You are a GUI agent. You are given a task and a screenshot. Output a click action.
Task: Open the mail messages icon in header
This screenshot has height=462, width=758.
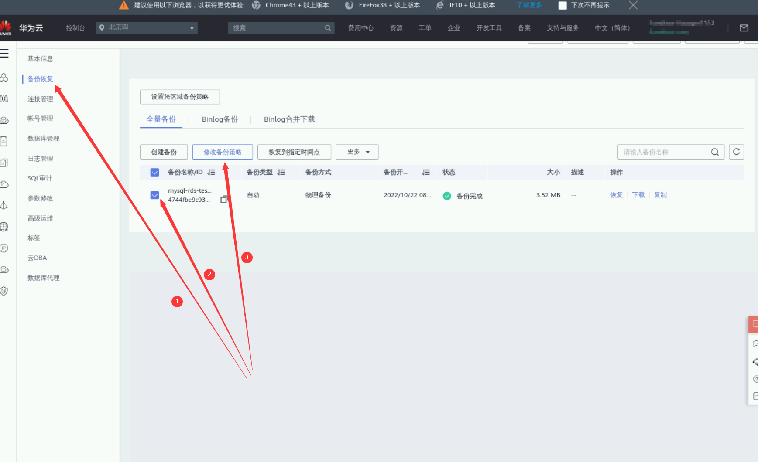(x=744, y=28)
